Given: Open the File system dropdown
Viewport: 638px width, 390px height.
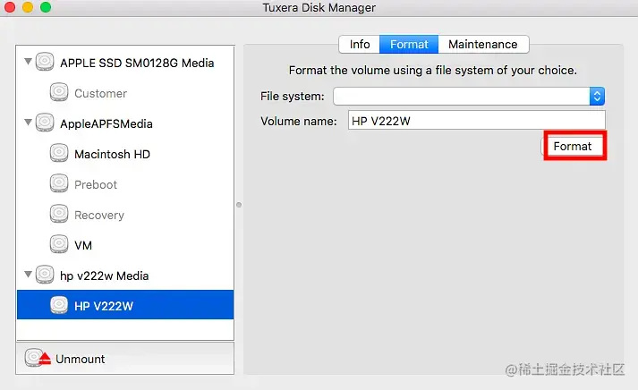Looking at the screenshot, I should click(469, 97).
